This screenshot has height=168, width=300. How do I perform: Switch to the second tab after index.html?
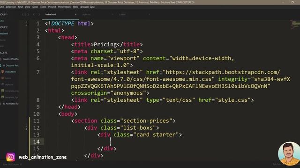click(x=86, y=14)
